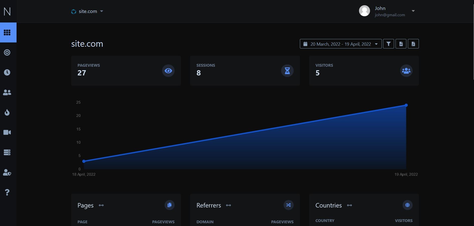Select the 19 April data point on chart
The height and width of the screenshot is (226, 474).
(406, 105)
